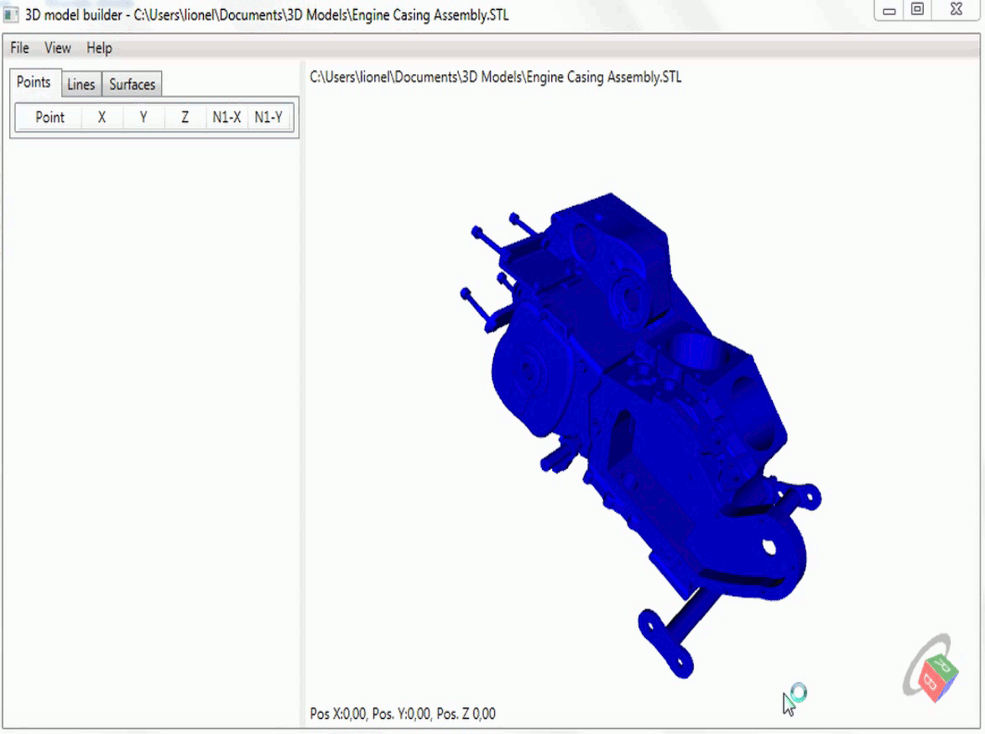The height and width of the screenshot is (734, 985).
Task: Minimize the 3D model builder window
Action: pos(889,11)
